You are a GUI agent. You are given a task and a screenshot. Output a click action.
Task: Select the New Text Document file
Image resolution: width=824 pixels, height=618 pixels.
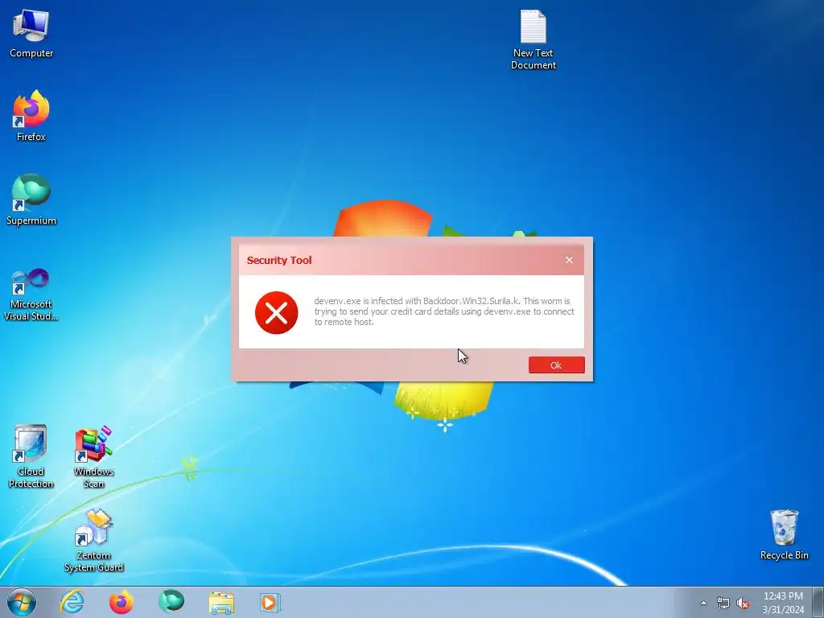[534, 40]
